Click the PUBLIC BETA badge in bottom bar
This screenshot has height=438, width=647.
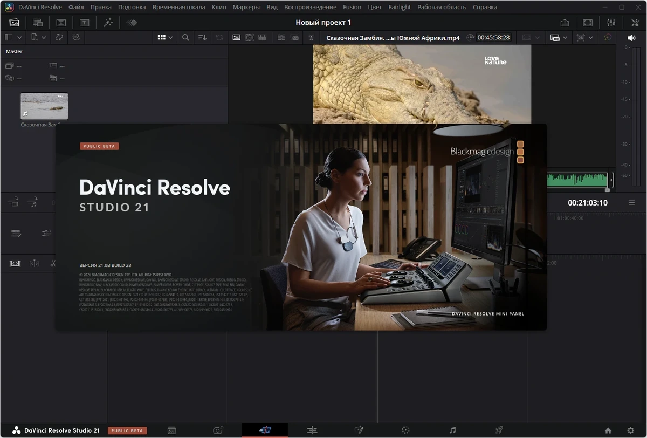[127, 430]
